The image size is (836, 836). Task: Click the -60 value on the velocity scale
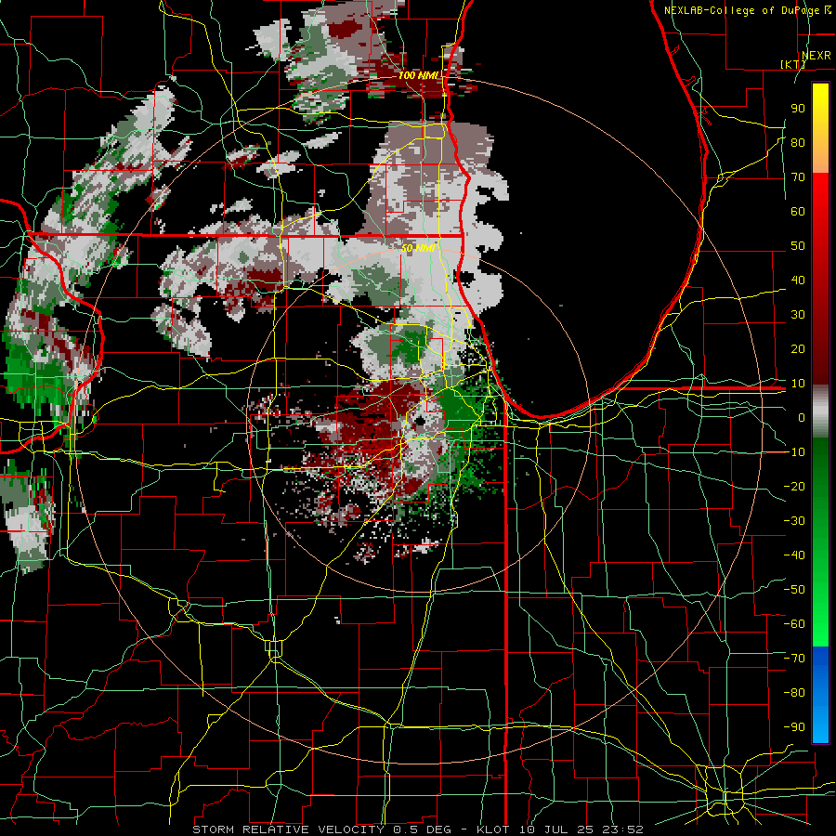point(794,624)
